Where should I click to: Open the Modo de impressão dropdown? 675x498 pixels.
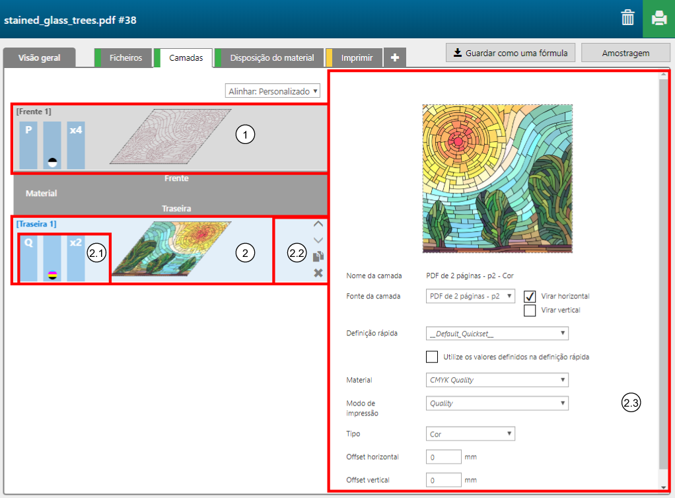pyautogui.click(x=497, y=404)
